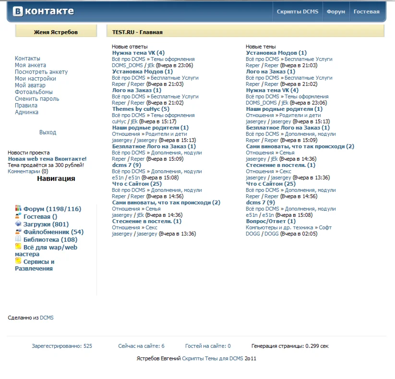Viewport: 395px width, 379px height.
Task: Open Форум (1198/116) in navigation
Action: click(52, 209)
